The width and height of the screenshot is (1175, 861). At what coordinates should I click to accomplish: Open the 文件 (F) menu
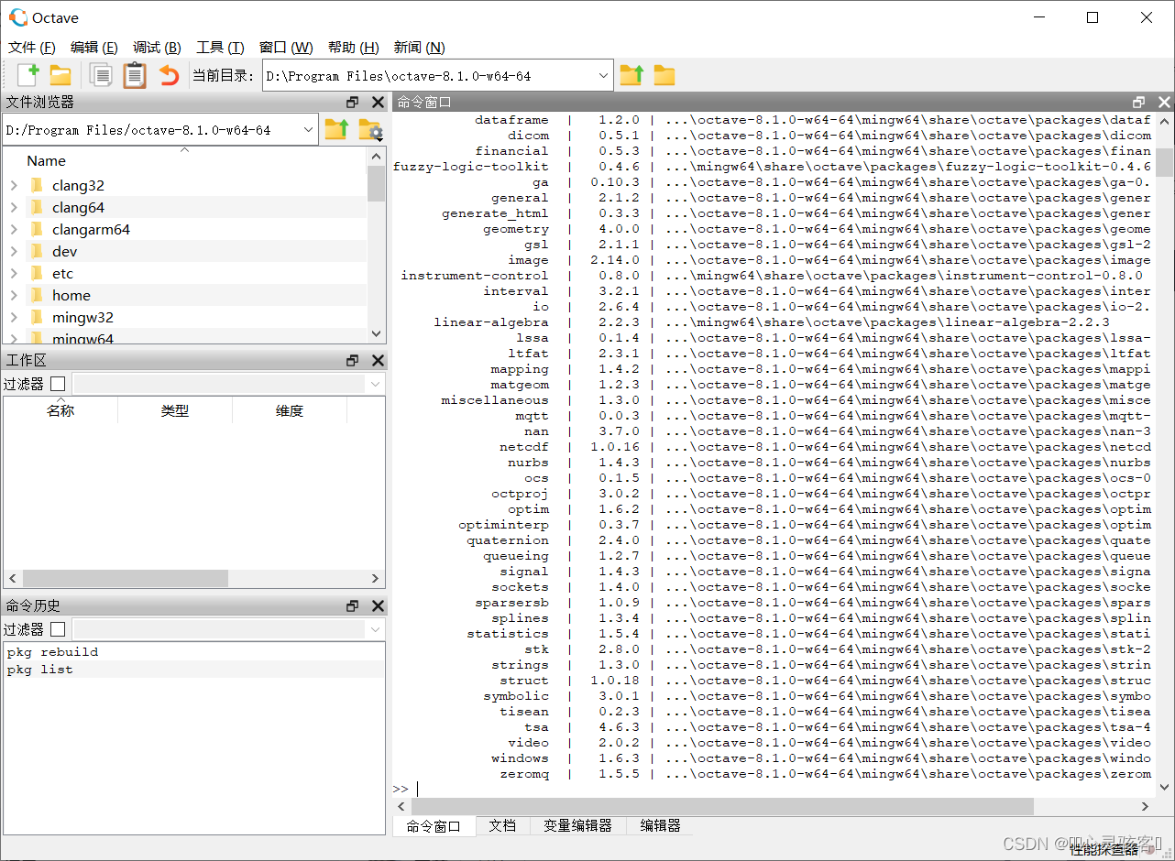[x=31, y=48]
